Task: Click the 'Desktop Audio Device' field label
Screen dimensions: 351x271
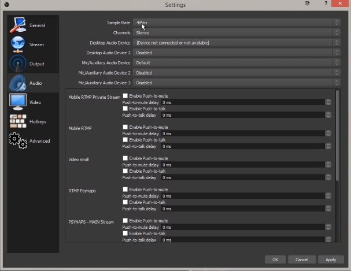Action: coord(110,43)
